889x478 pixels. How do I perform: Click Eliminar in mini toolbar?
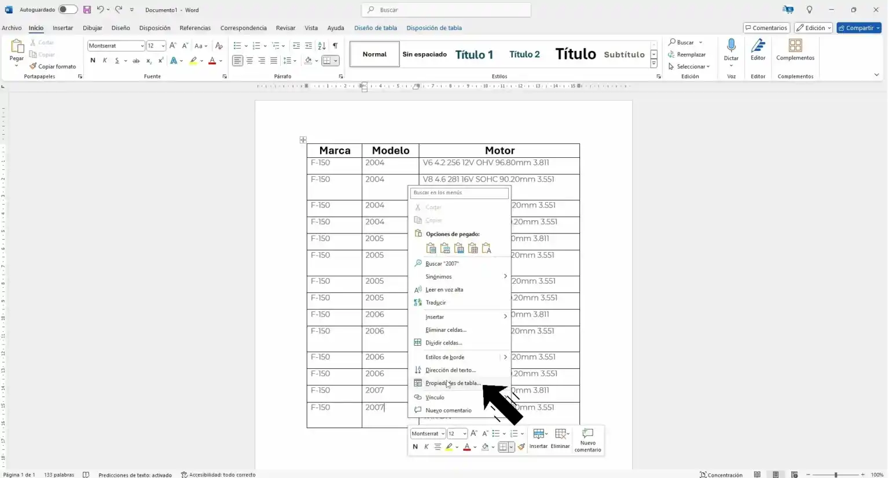(560, 439)
